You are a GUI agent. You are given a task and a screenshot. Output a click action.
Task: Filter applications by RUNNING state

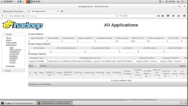(13, 56)
